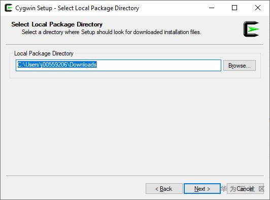Maximize the Cygwin Setup window
The width and height of the screenshot is (270, 200).
point(234,8)
